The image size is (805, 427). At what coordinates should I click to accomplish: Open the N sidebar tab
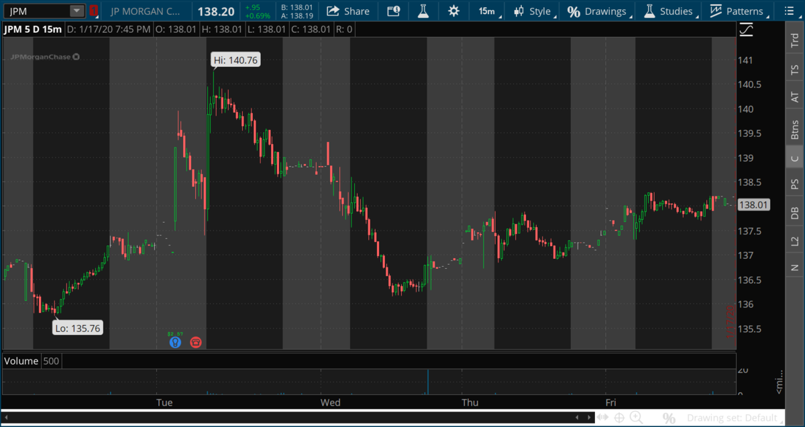[795, 268]
